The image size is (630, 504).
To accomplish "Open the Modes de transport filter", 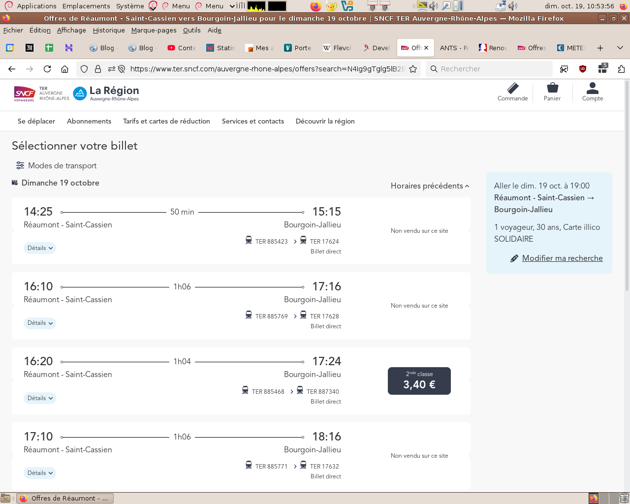I will 56,165.
